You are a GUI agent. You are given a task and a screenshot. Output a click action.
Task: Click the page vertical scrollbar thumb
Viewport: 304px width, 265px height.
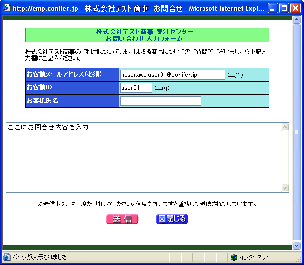[296, 132]
